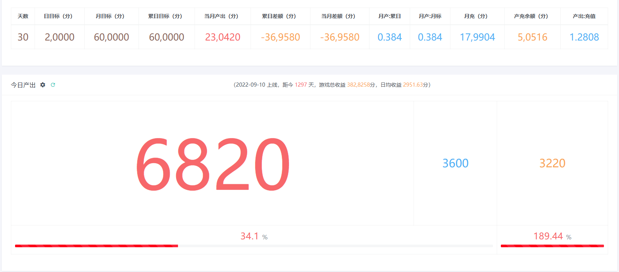Click the 382,8258 total revenue figure

click(358, 85)
